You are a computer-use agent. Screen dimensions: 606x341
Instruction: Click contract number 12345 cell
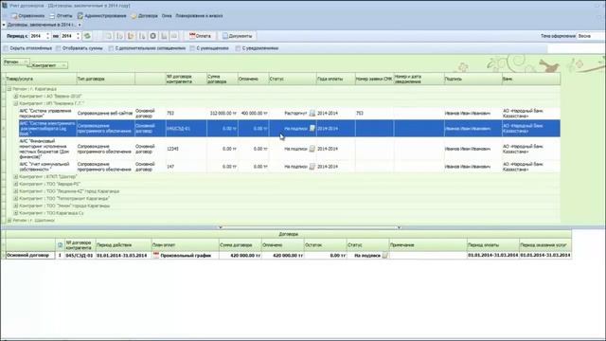[187, 149]
